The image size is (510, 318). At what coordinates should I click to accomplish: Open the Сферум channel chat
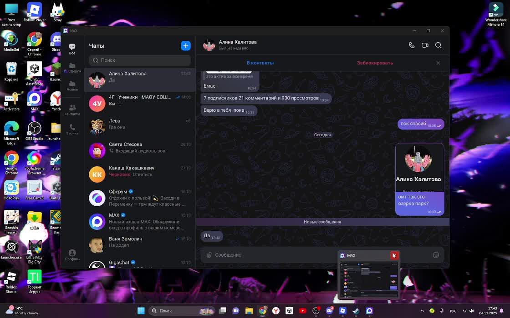(x=140, y=198)
